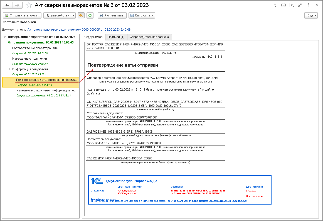Click status 'Отправлен получателю, 03.02.2023 10:00:55'
Viewport: 323px width, 221px height.
41,43
